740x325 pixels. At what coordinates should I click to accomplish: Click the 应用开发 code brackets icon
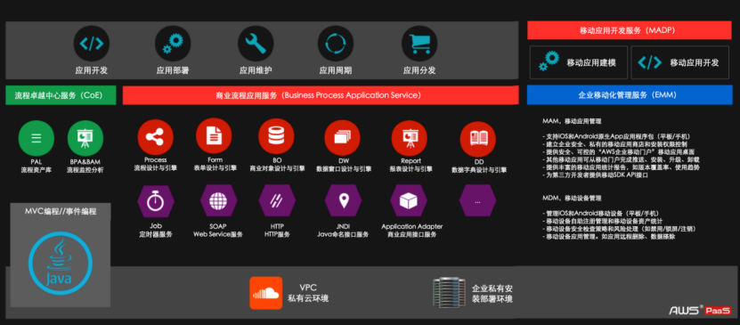click(x=92, y=44)
